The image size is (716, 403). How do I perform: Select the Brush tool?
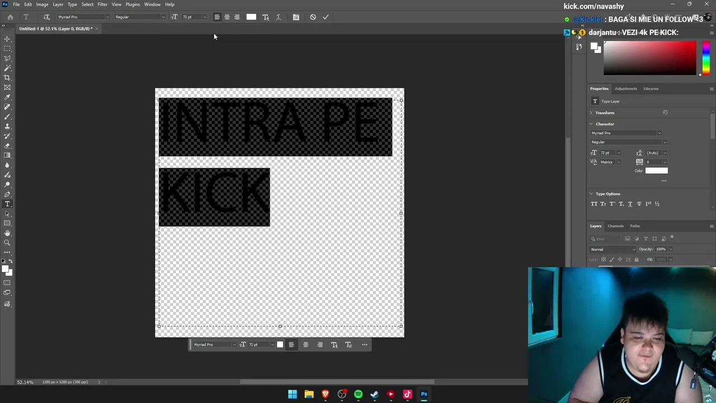click(7, 116)
